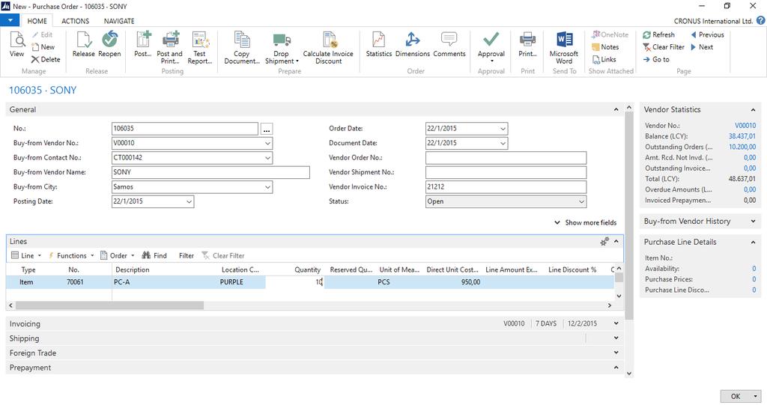Click the OneNote button
This screenshot has height=405, width=767.
click(610, 34)
